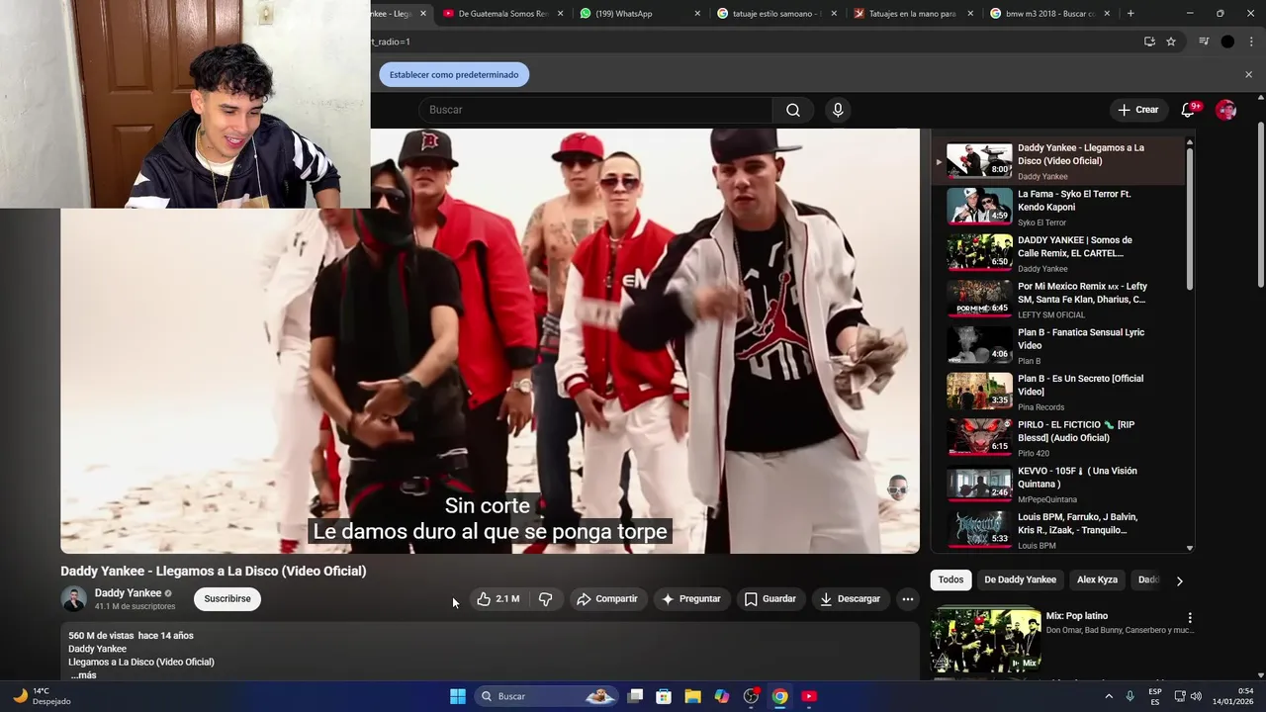Open OBS Studio from taskbar
The width and height of the screenshot is (1266, 712).
tap(751, 696)
